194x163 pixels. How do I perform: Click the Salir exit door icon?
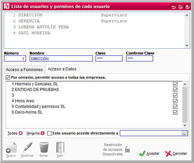60,147
